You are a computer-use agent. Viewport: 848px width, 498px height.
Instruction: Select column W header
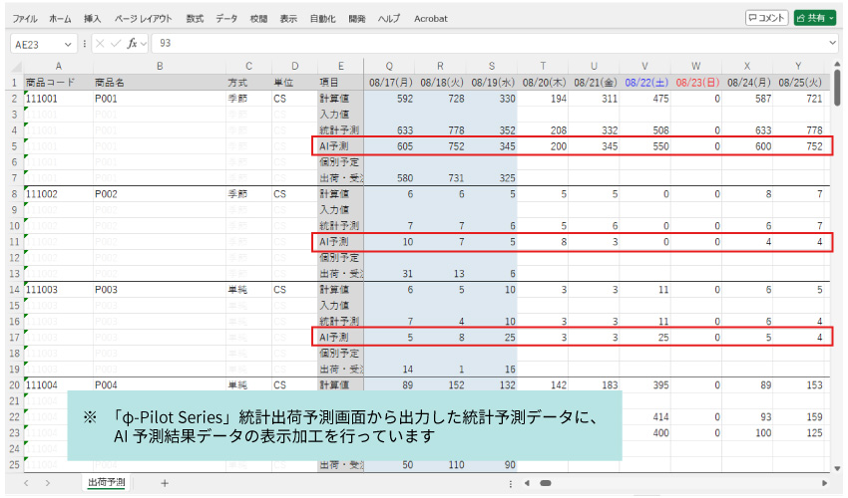(x=696, y=66)
